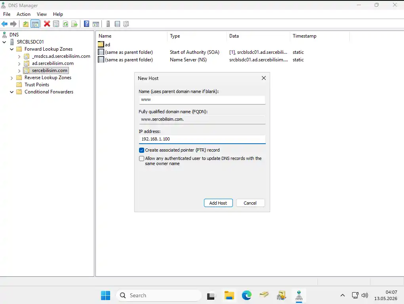
Task: Click the multiple documents toolbar icon
Action: (x=126, y=24)
